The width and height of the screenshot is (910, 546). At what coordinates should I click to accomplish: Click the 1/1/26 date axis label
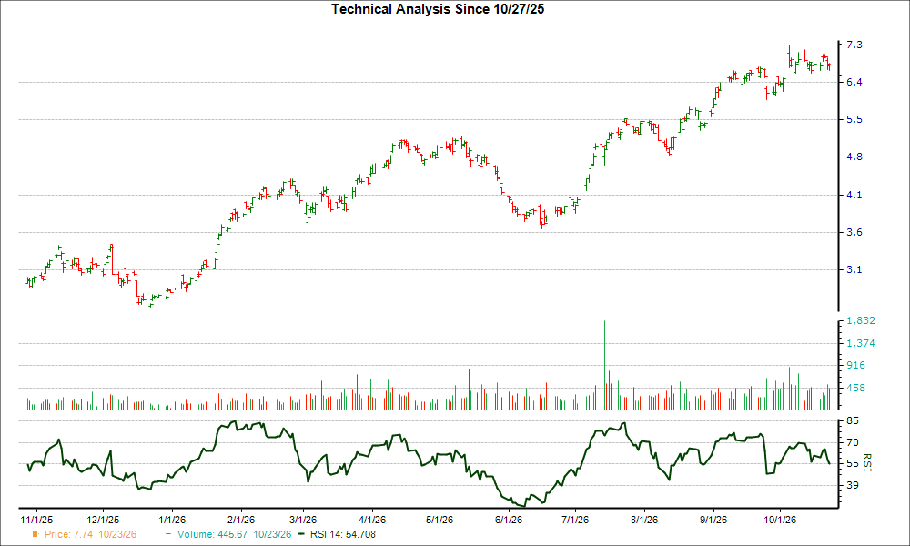172,520
